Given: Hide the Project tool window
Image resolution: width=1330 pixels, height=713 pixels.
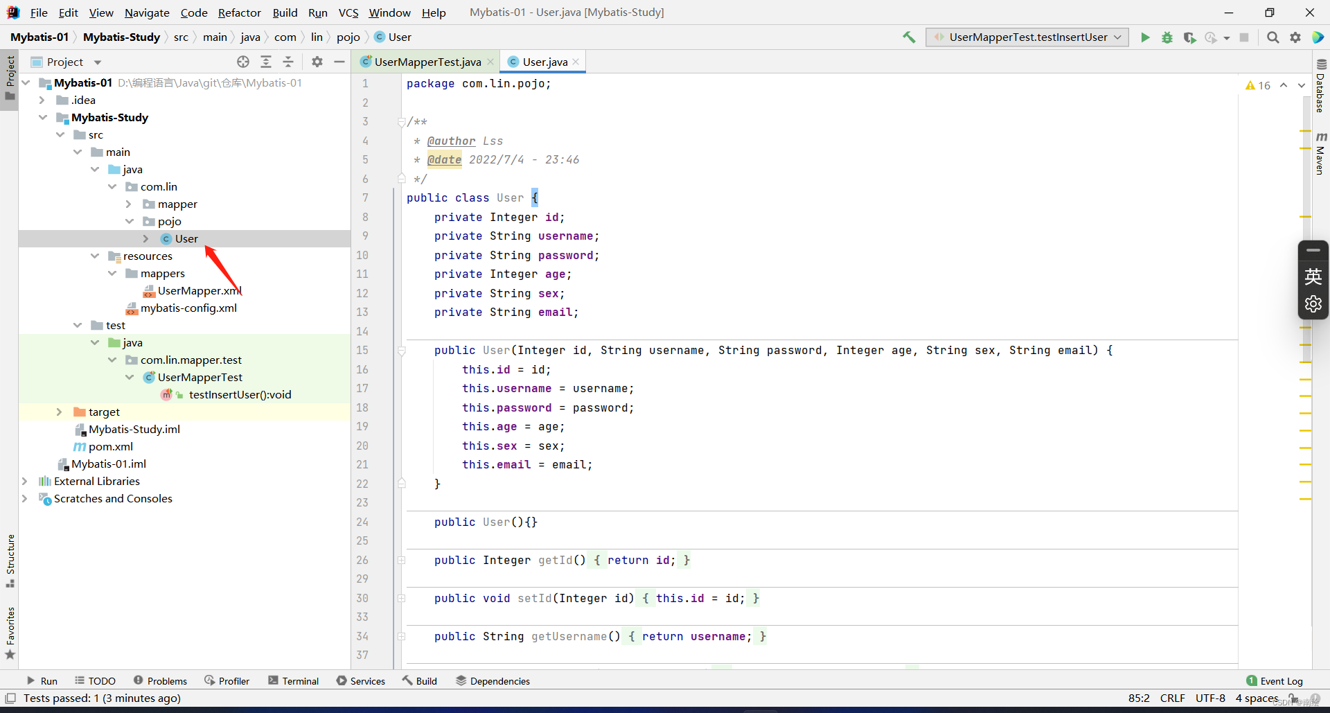Looking at the screenshot, I should pyautogui.click(x=339, y=62).
